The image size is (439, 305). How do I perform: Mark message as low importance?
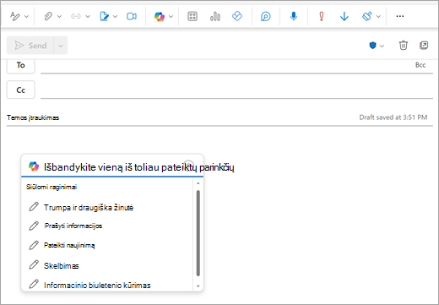click(x=344, y=16)
